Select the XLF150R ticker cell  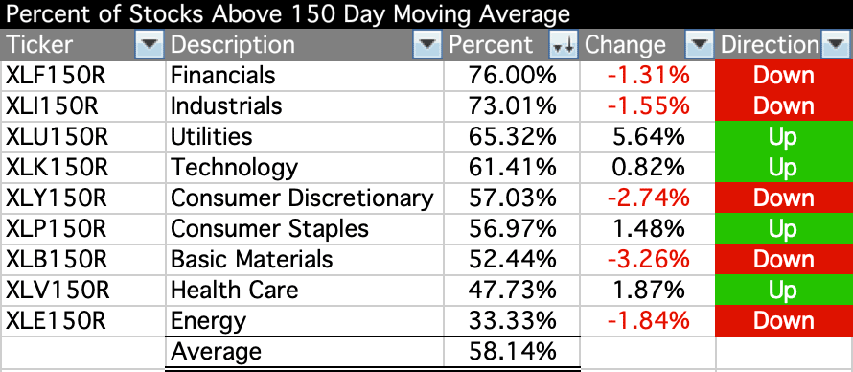(x=83, y=76)
